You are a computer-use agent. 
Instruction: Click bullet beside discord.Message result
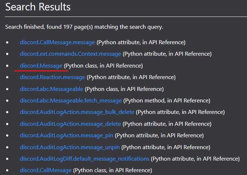tap(7, 66)
